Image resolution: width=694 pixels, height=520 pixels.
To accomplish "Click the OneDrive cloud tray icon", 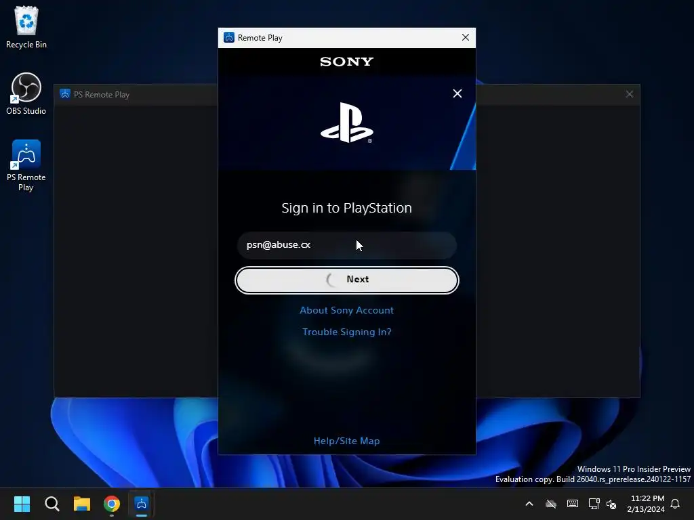I will coord(550,504).
